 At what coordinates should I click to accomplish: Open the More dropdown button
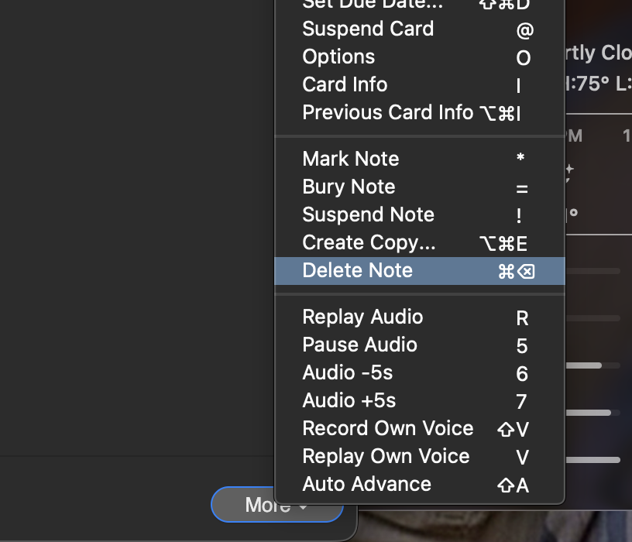click(277, 505)
